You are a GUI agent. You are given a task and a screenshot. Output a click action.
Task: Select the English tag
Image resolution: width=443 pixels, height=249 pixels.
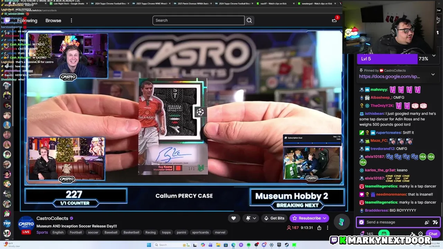point(58,232)
